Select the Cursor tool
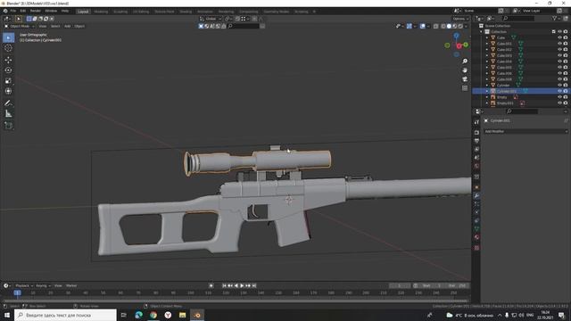Viewport: 571px width, 321px height. coord(8,48)
